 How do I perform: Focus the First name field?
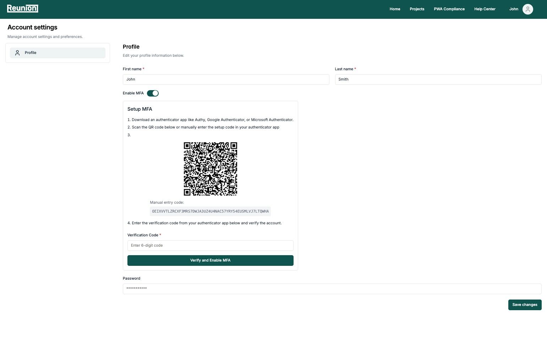(226, 79)
